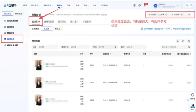This screenshot has height=112, width=196.
Task: Open the notification bell with 99+ badge
Action: coord(145,5)
